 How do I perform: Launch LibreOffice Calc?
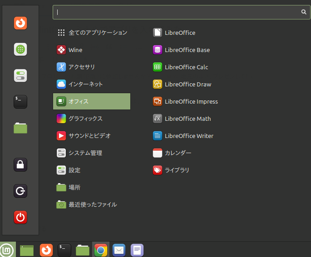click(x=180, y=67)
